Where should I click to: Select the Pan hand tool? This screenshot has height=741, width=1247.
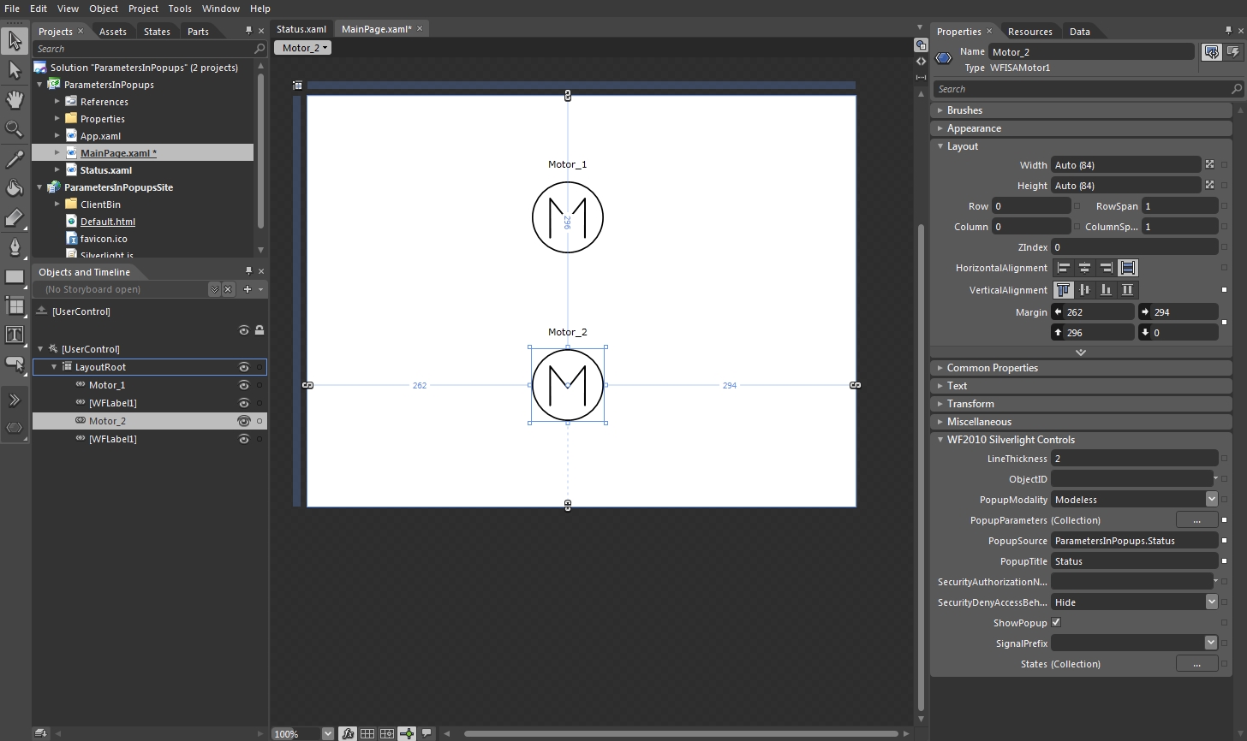pos(15,100)
